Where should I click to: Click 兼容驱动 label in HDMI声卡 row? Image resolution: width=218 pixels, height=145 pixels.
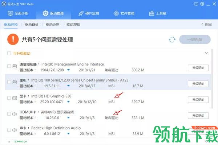pos(112,118)
